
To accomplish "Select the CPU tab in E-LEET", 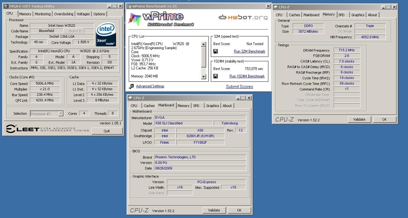I will tap(10, 14).
